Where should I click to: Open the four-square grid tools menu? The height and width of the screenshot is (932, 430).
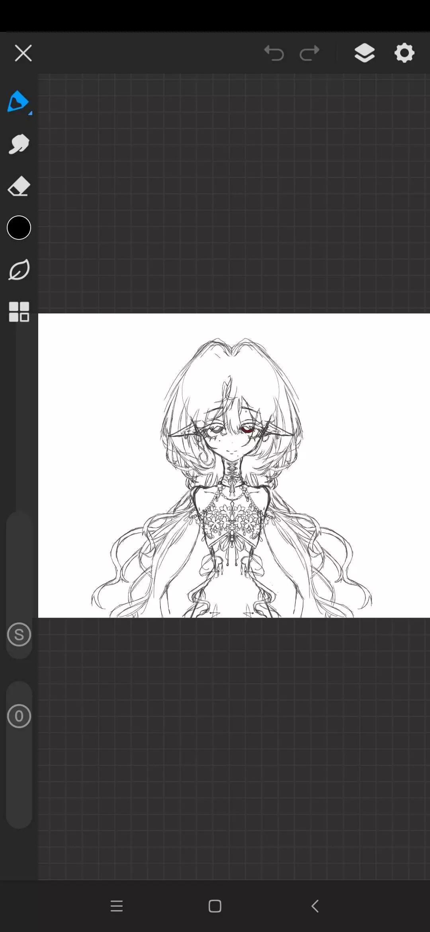pyautogui.click(x=19, y=311)
